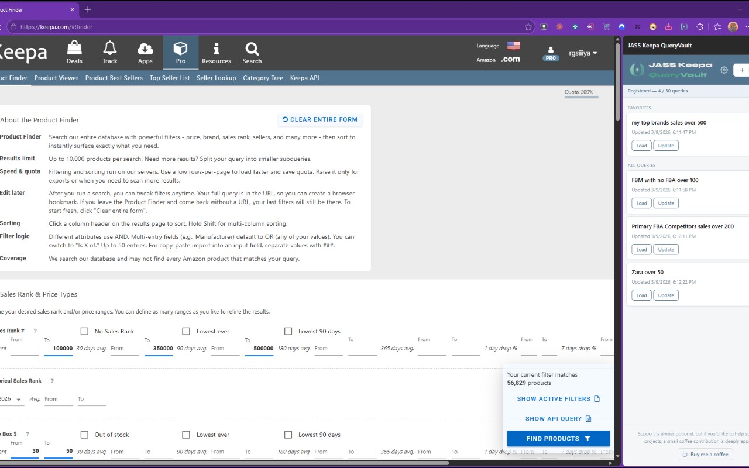Bookmark page with star icon in address bar
Screen dimensions: 749x468
pos(528,27)
